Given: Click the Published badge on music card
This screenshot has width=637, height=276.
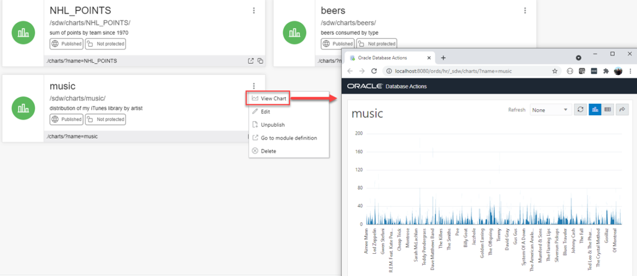Looking at the screenshot, I should (66, 119).
